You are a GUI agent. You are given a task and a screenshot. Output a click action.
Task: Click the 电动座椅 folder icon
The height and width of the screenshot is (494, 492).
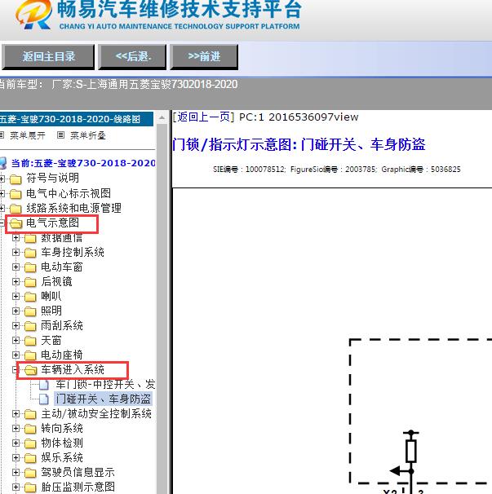click(30, 355)
